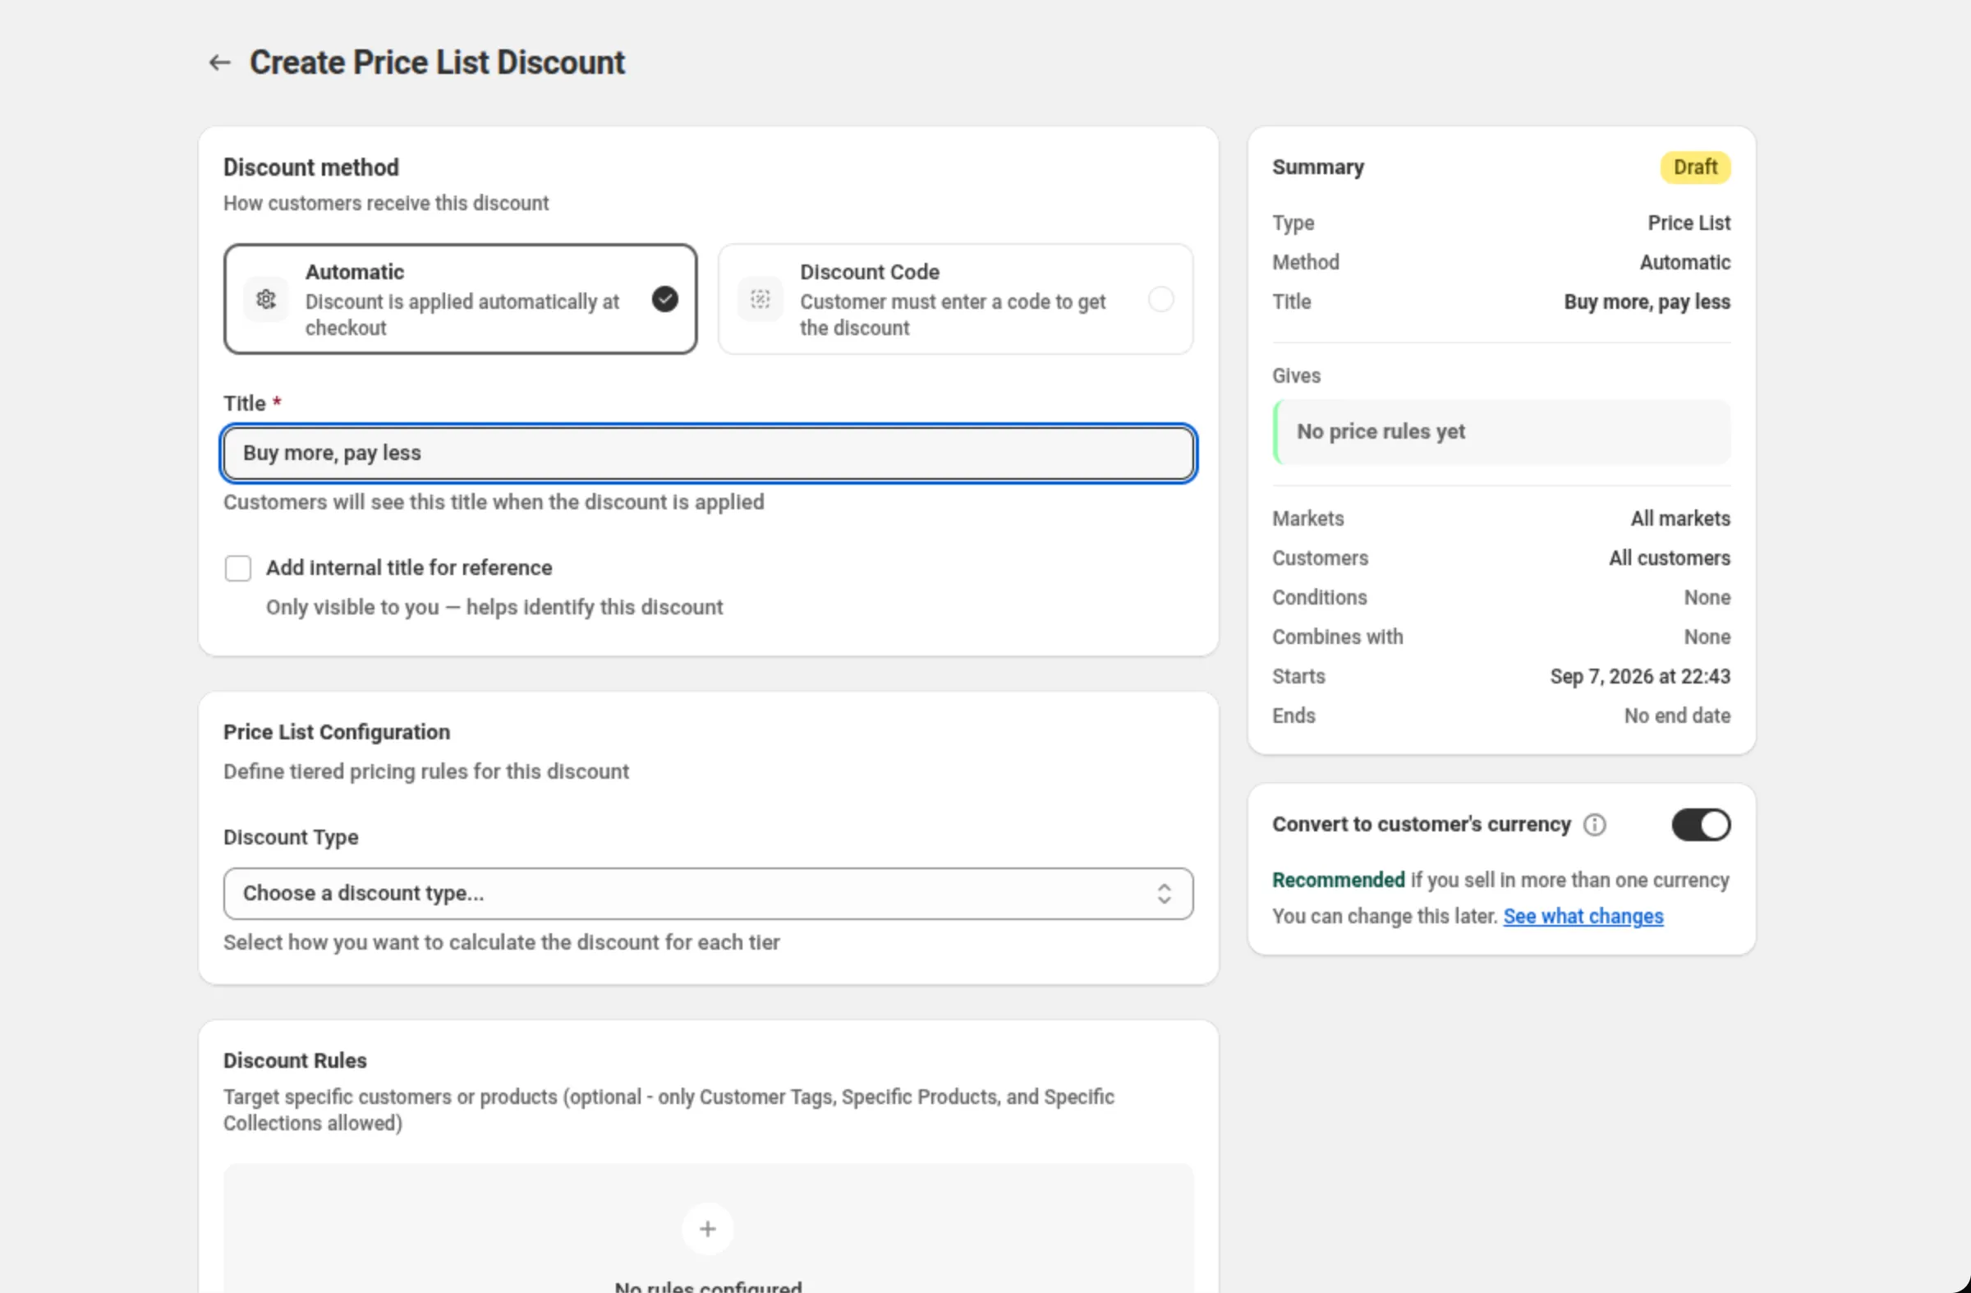1971x1293 pixels.
Task: Click the gear icon in the Automatic card
Action: click(266, 299)
